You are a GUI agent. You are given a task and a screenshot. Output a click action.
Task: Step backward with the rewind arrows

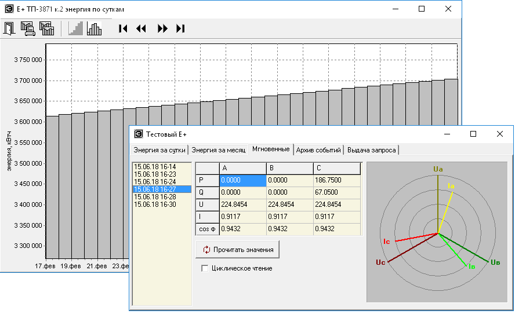pyautogui.click(x=141, y=28)
